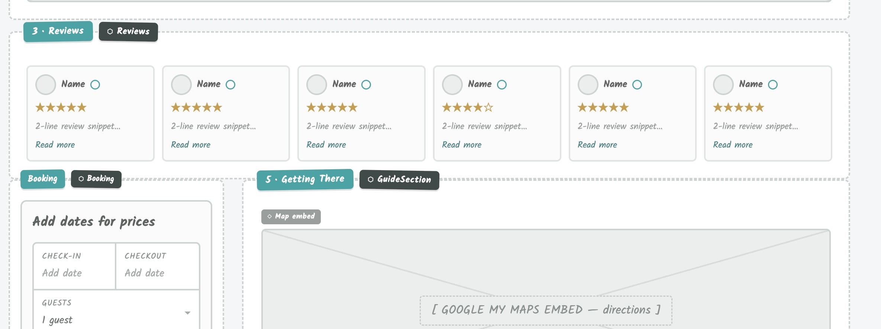Click the verified badge circle on the sixth review
This screenshot has width=881, height=329.
point(773,85)
